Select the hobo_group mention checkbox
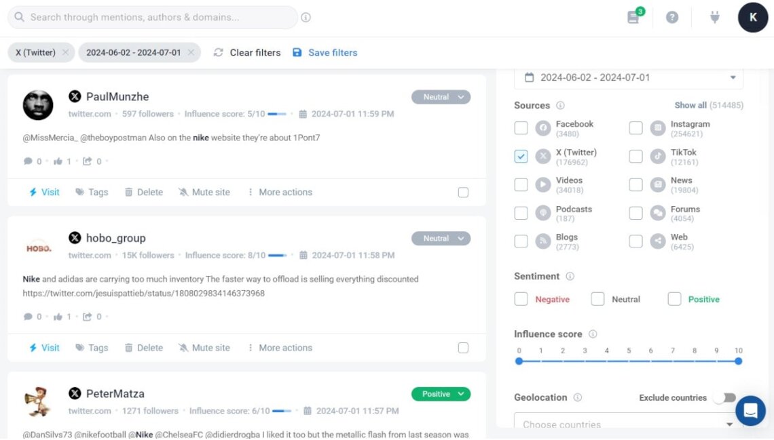 coord(463,348)
